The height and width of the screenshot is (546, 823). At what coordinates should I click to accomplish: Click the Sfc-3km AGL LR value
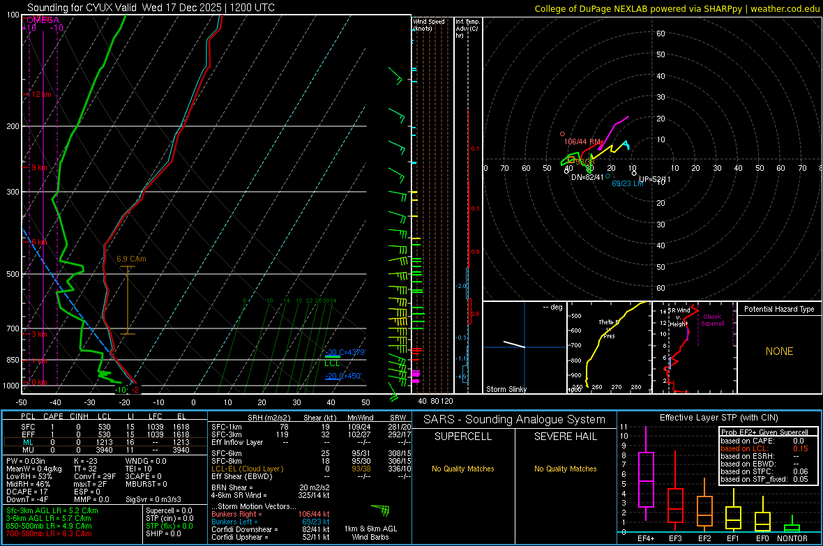coord(52,510)
